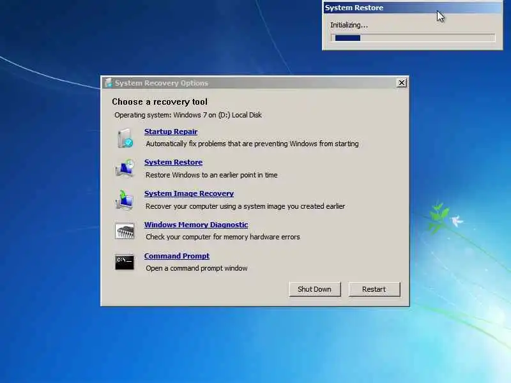Open the System Restore link
511x383 pixels.
click(x=173, y=162)
